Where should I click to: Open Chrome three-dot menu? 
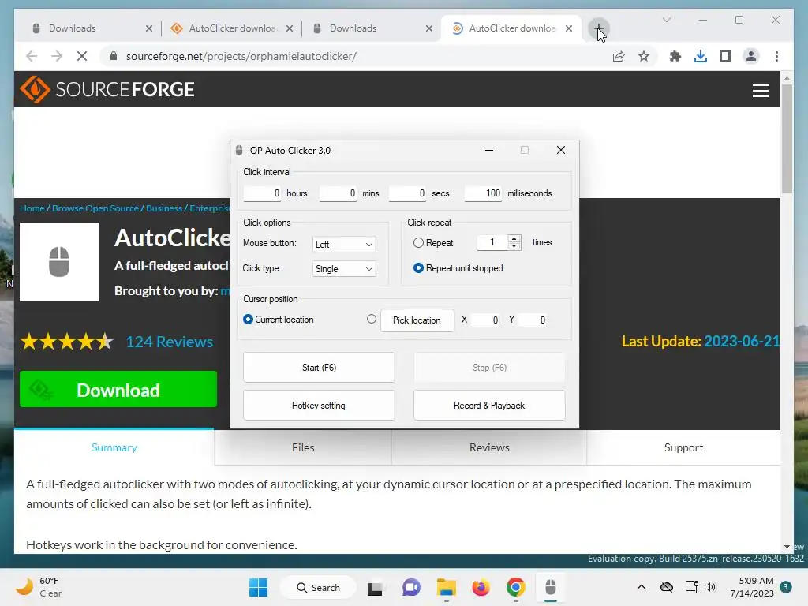(x=776, y=56)
